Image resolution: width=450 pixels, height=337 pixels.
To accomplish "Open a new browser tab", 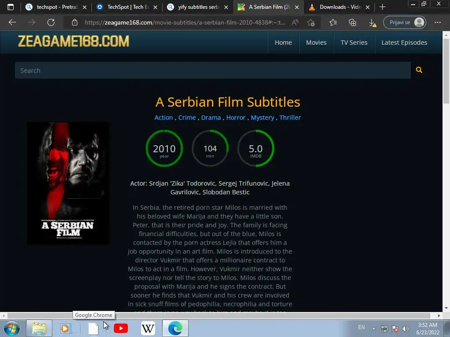I will [x=382, y=7].
